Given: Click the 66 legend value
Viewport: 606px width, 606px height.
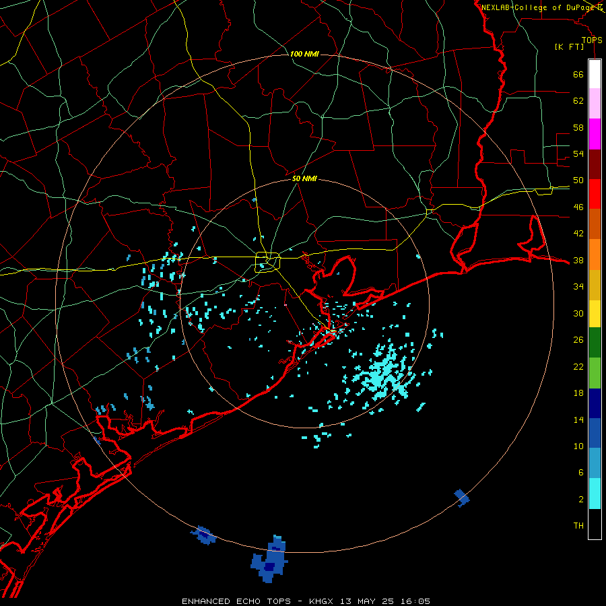Looking at the screenshot, I should point(578,75).
